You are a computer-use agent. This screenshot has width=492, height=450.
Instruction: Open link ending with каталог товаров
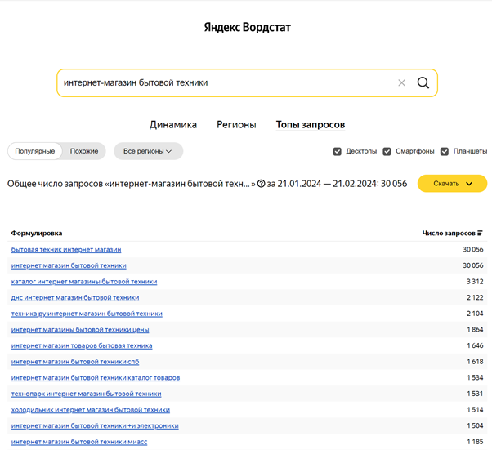(x=96, y=377)
